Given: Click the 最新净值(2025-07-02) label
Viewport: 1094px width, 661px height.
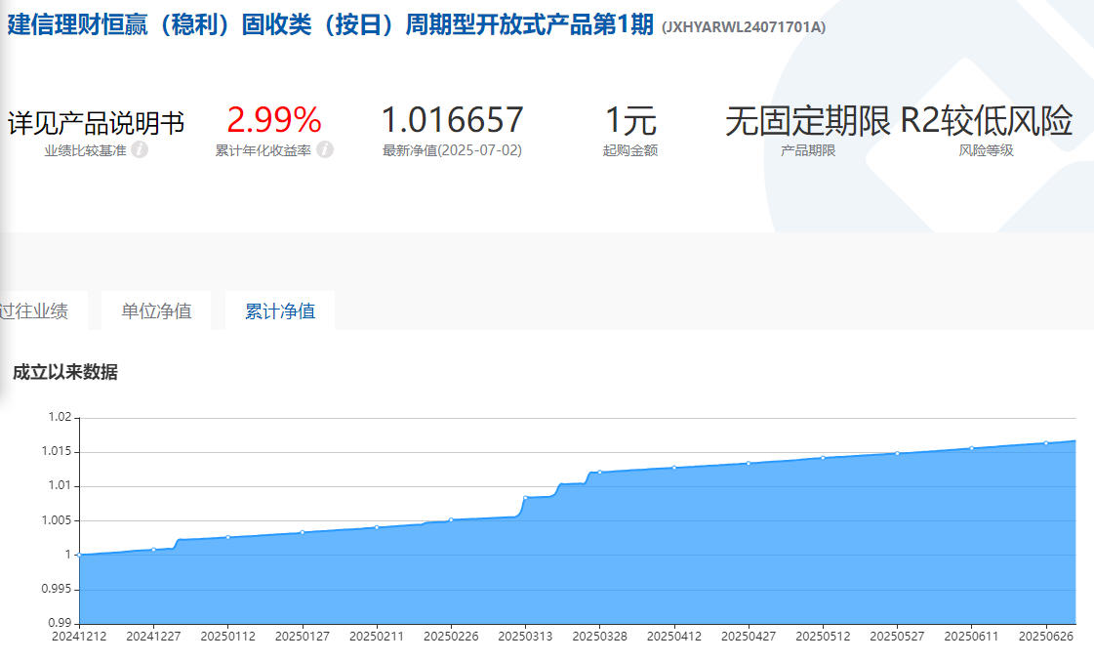Looking at the screenshot, I should click(452, 150).
